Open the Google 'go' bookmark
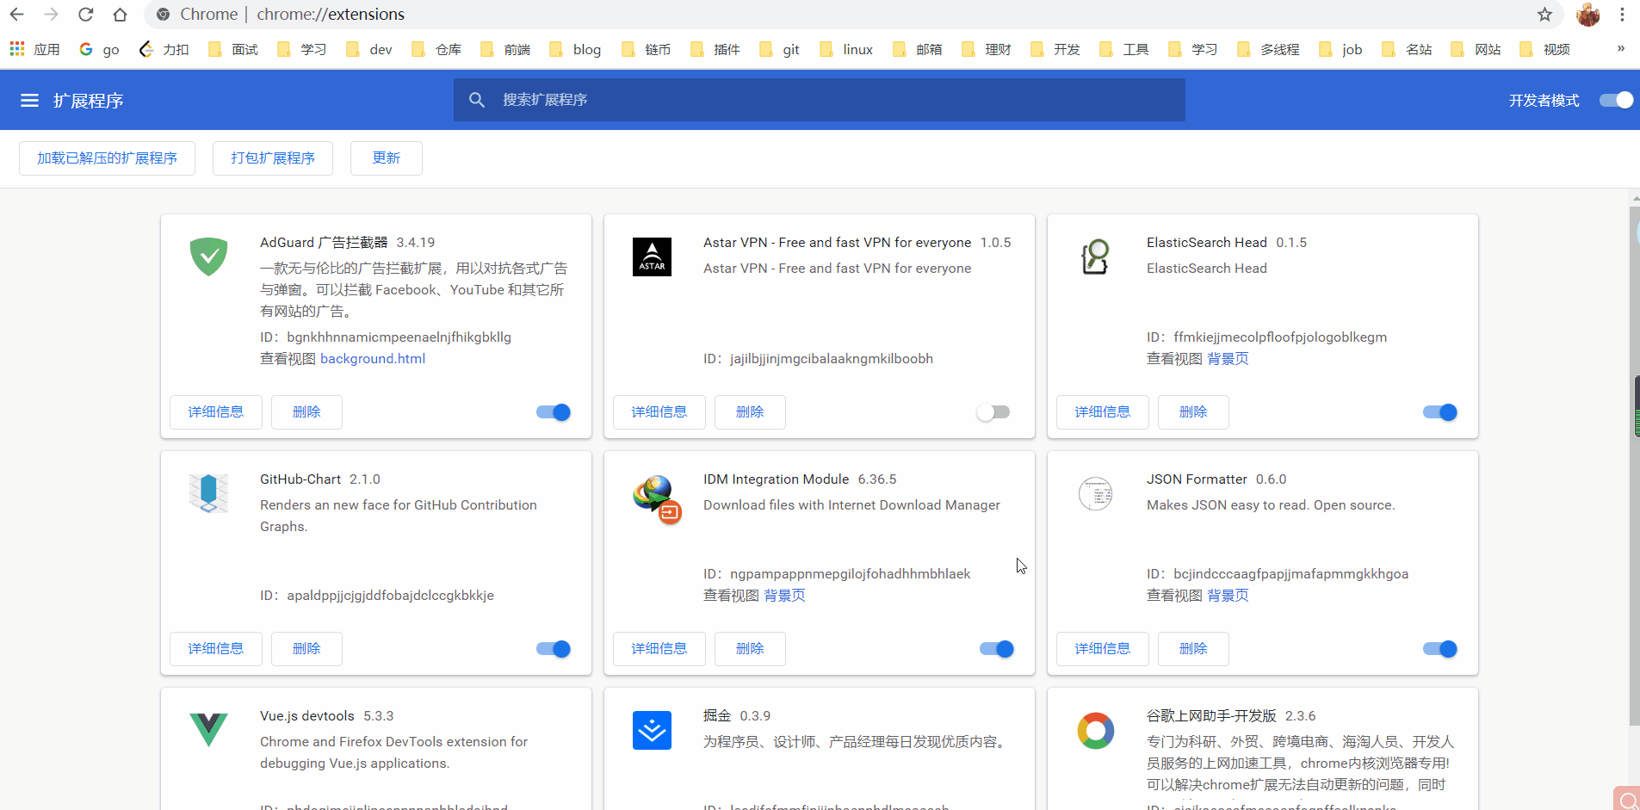Image resolution: width=1640 pixels, height=810 pixels. tap(99, 49)
